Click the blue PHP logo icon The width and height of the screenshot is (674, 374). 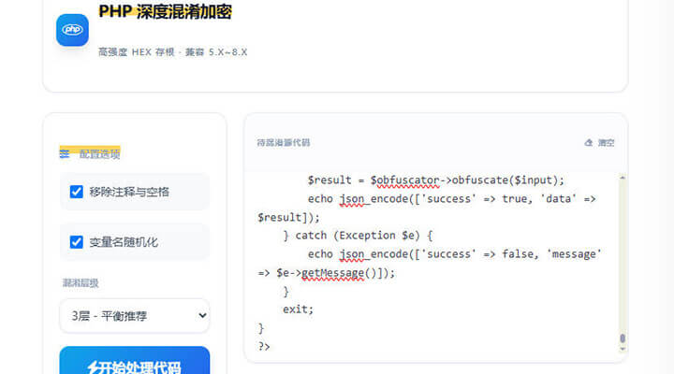(72, 30)
